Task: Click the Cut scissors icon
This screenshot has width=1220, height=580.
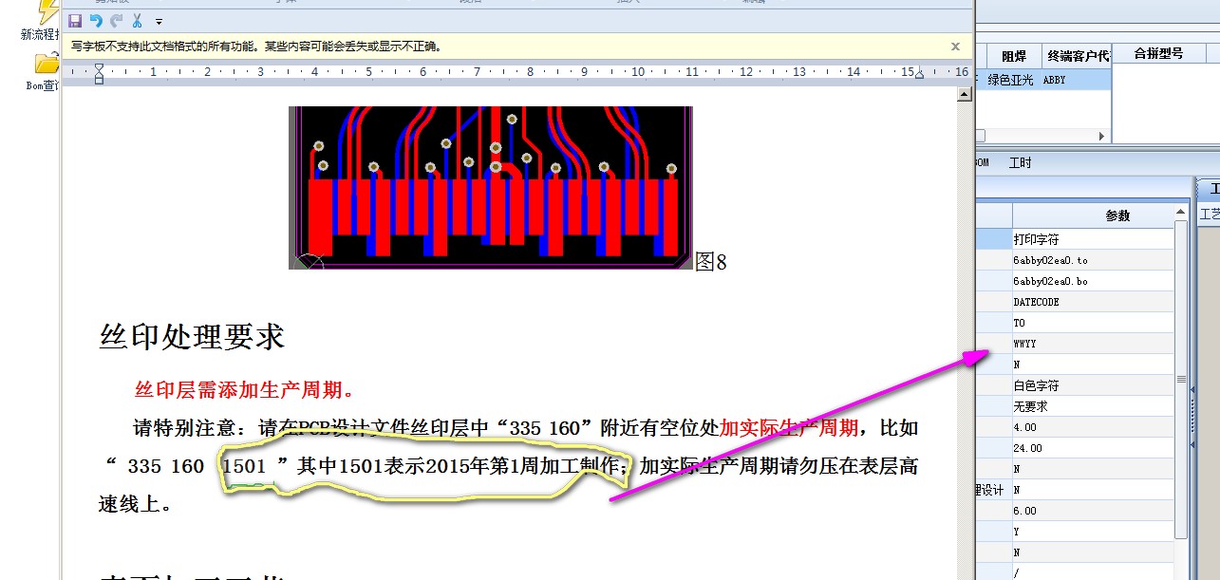Action: pyautogui.click(x=138, y=20)
